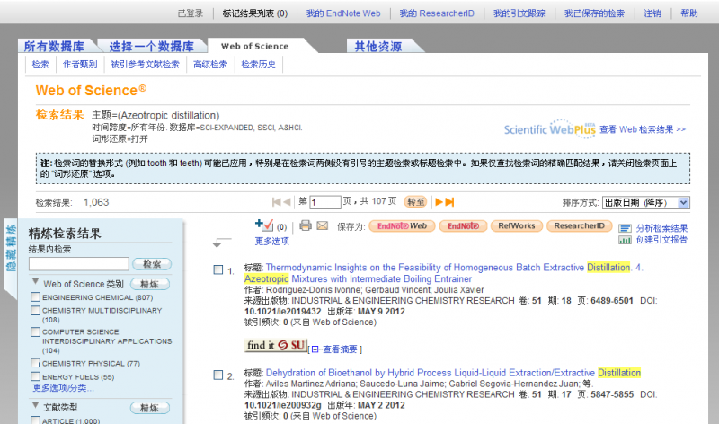Open 高级检索 sub-menu item

[210, 64]
